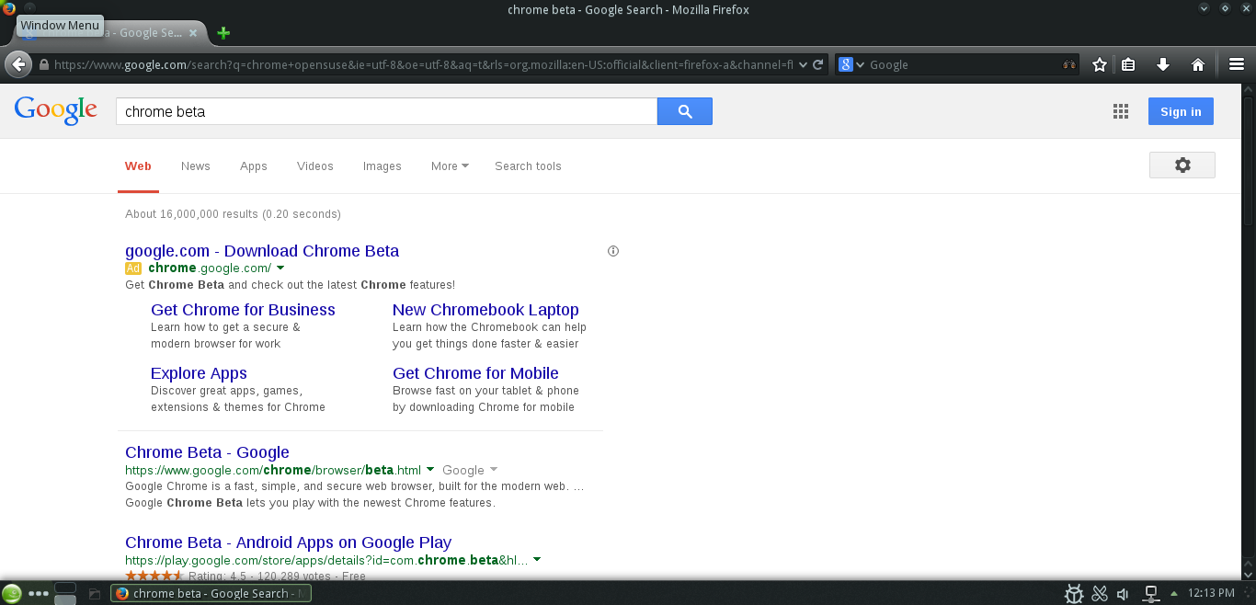Click the volume speaker tray icon
This screenshot has width=1256, height=605.
[x=1123, y=594]
